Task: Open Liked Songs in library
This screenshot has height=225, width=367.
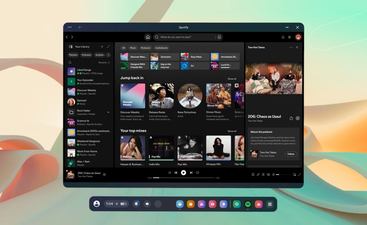Action: [89, 71]
